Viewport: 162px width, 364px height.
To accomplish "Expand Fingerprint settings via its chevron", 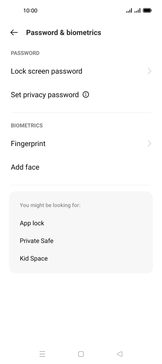I will (x=149, y=144).
